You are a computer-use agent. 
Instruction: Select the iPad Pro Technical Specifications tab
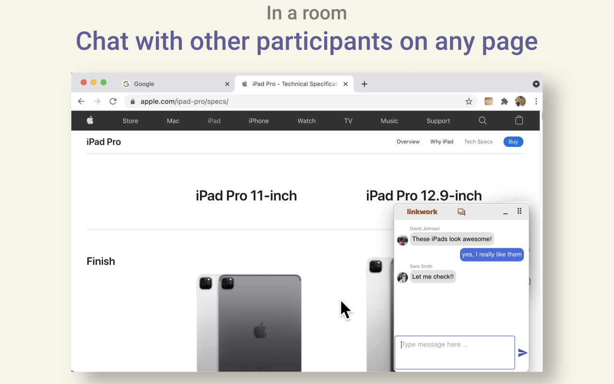point(294,84)
